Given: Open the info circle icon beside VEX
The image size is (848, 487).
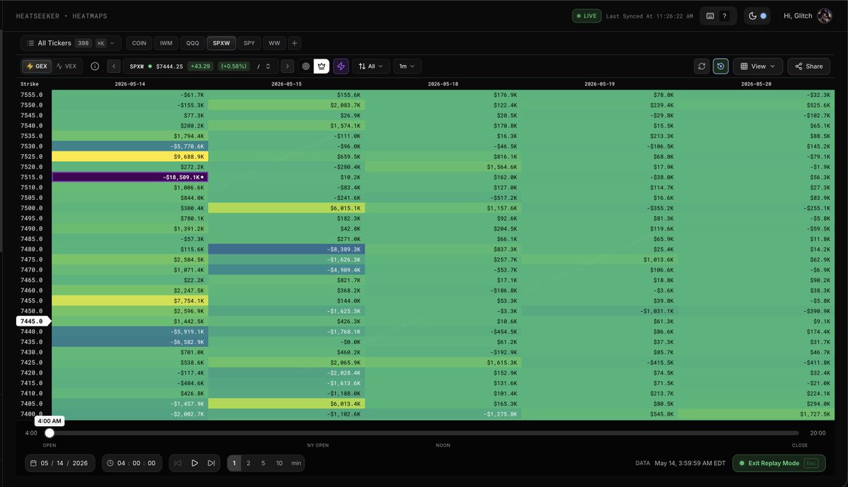Looking at the screenshot, I should click(x=95, y=66).
